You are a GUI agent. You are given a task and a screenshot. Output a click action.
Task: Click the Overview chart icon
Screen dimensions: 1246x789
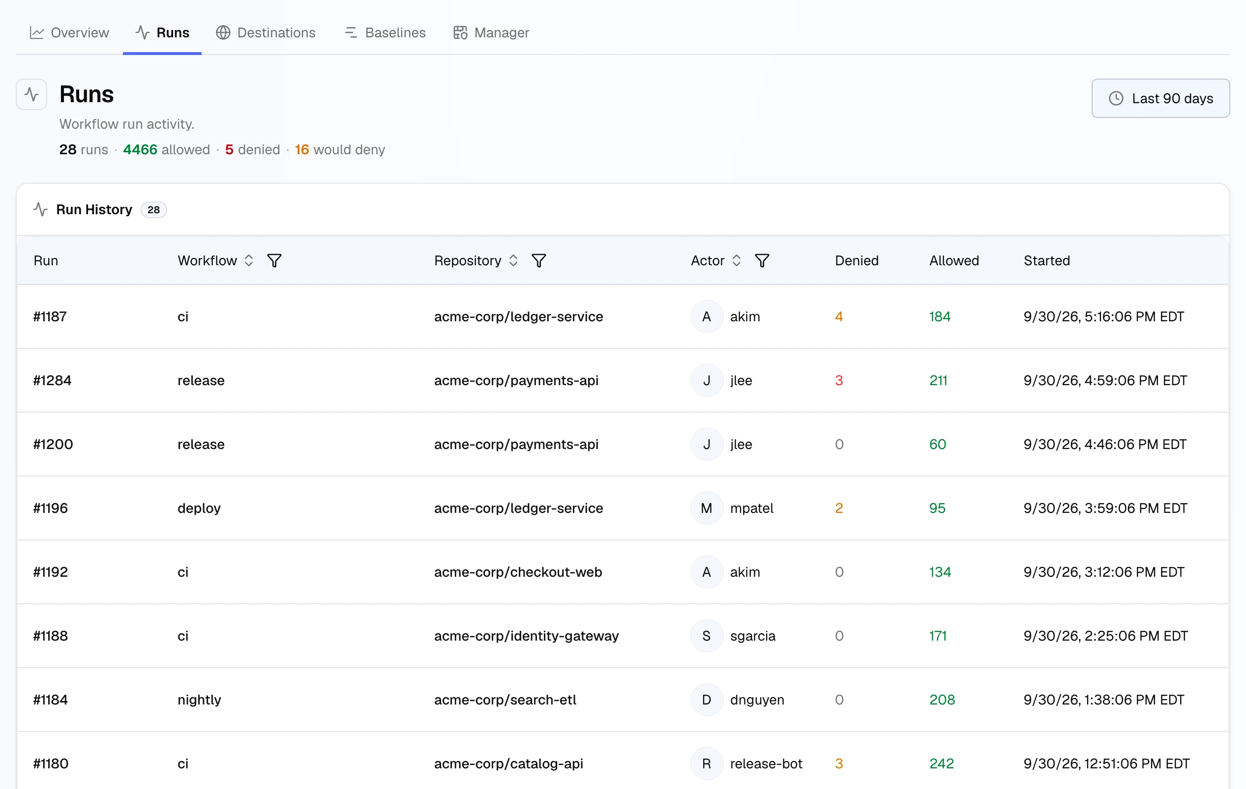click(x=37, y=32)
